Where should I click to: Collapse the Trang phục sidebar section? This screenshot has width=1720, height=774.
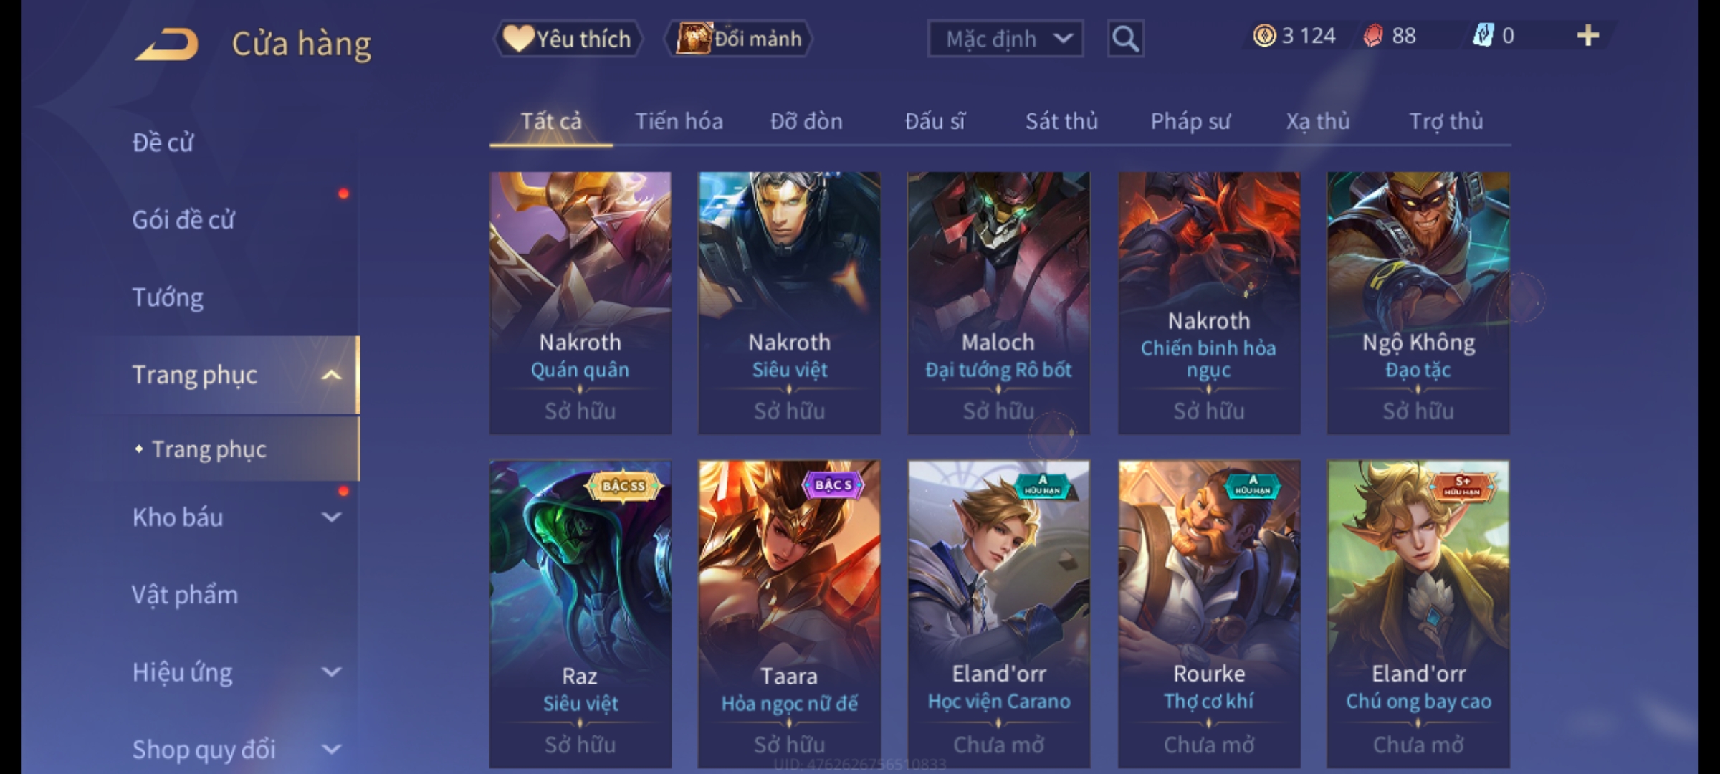click(331, 375)
